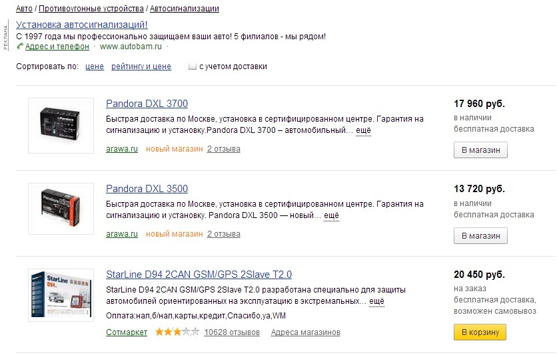Expand 'ещё' in Pandora DXL 3500 description
The image size is (557, 355).
coord(331,215)
